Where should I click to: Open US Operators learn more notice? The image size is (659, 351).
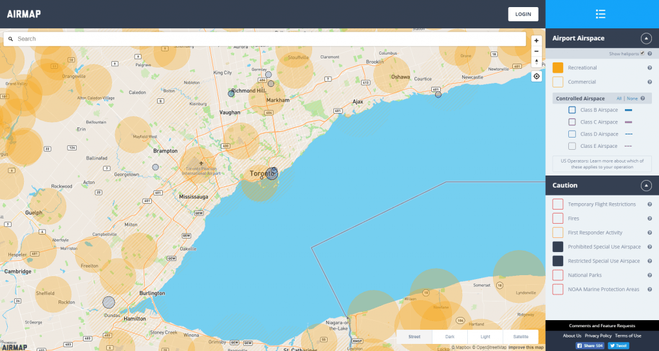click(x=602, y=164)
